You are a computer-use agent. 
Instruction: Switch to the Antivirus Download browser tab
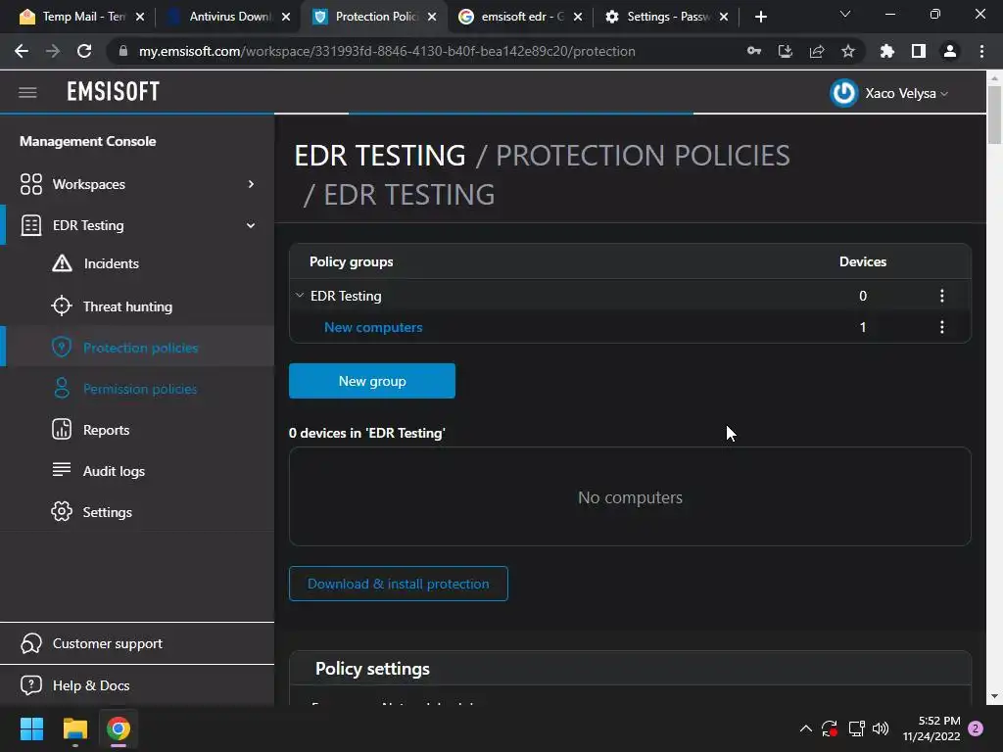coord(227,17)
